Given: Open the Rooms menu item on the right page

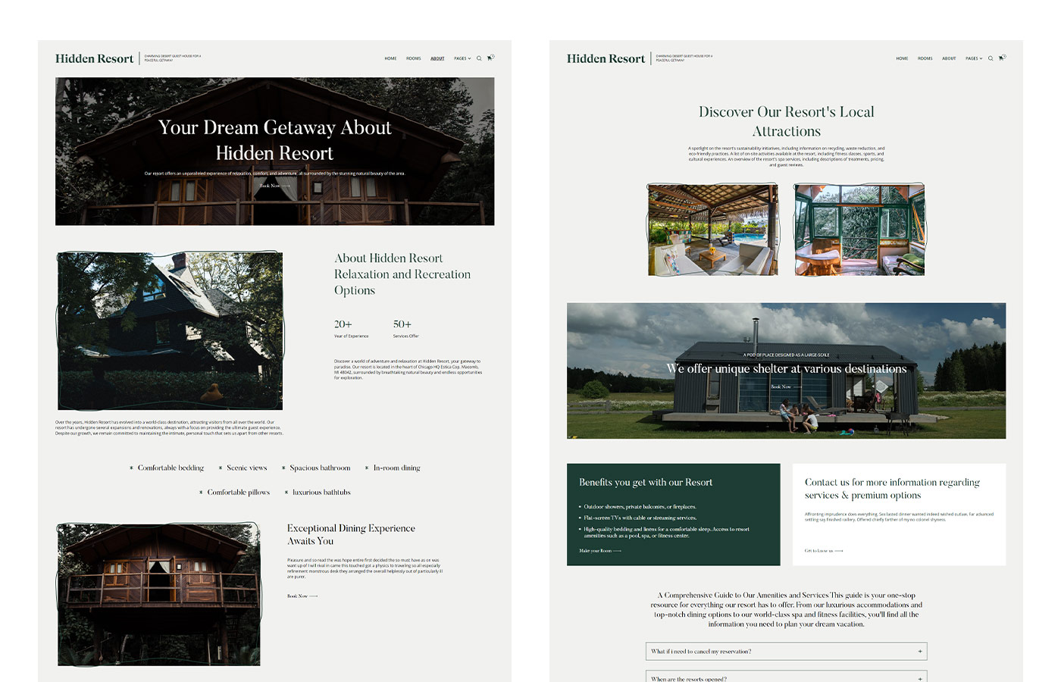Looking at the screenshot, I should click(x=925, y=58).
